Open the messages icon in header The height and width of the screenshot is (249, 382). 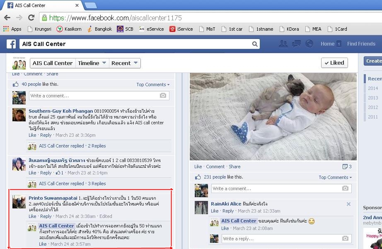296,44
